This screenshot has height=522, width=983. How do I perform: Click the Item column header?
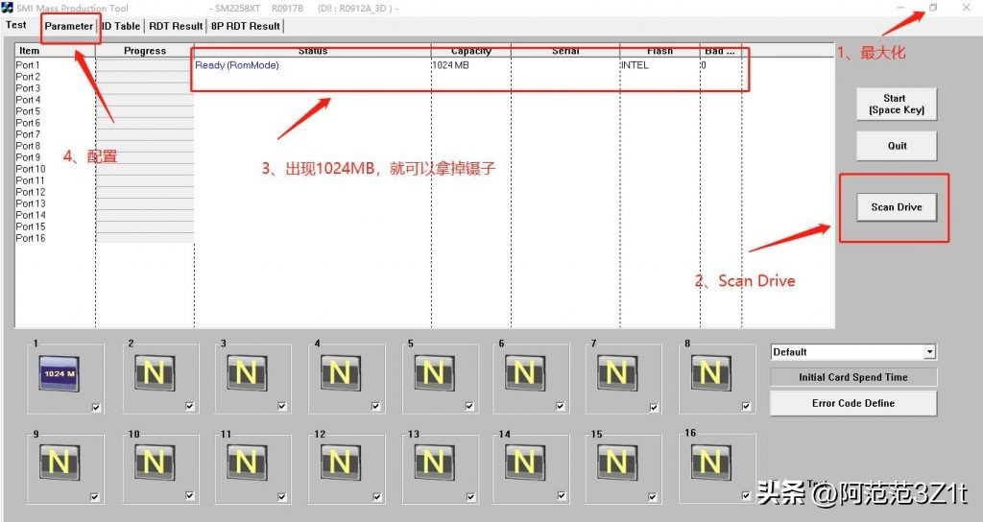55,51
